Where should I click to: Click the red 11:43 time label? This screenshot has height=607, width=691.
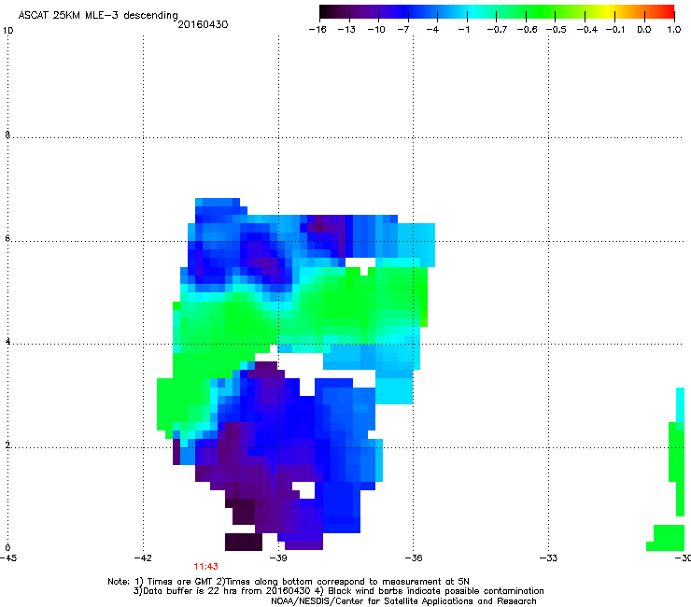tap(205, 567)
